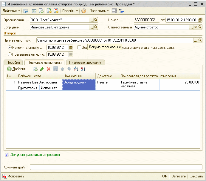
Task: Click the Исправить button
Action: pos(13,176)
